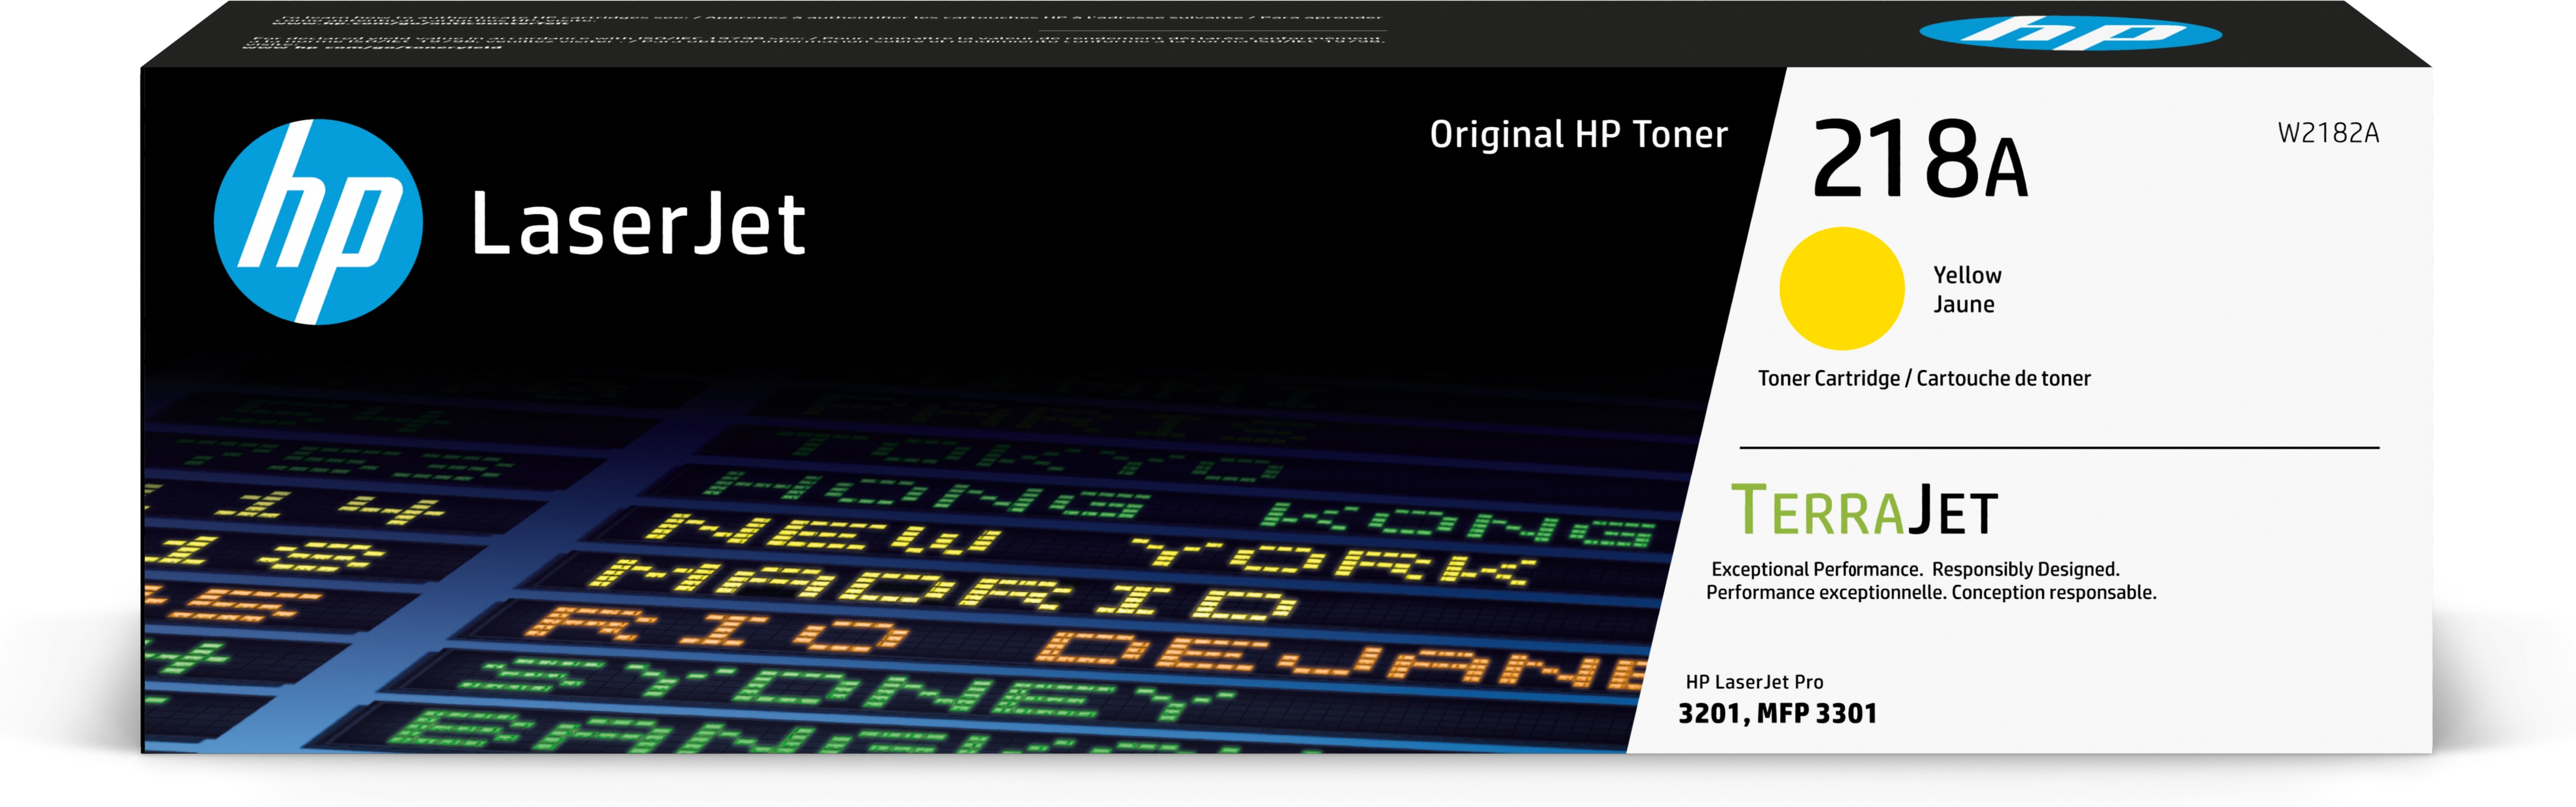2576x807 pixels.
Task: Click 'Performance exceptionnelle. Conception responsable.' line
Action: [1931, 593]
